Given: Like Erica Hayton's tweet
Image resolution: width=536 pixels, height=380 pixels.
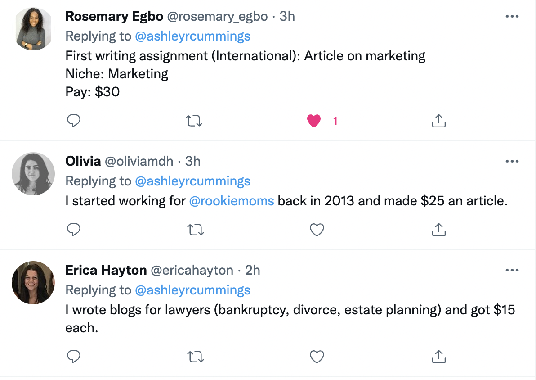Looking at the screenshot, I should click(x=317, y=357).
